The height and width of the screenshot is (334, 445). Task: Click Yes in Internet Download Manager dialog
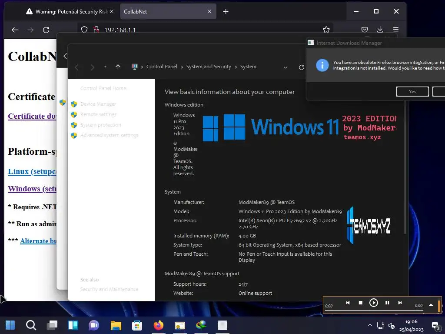tap(412, 91)
